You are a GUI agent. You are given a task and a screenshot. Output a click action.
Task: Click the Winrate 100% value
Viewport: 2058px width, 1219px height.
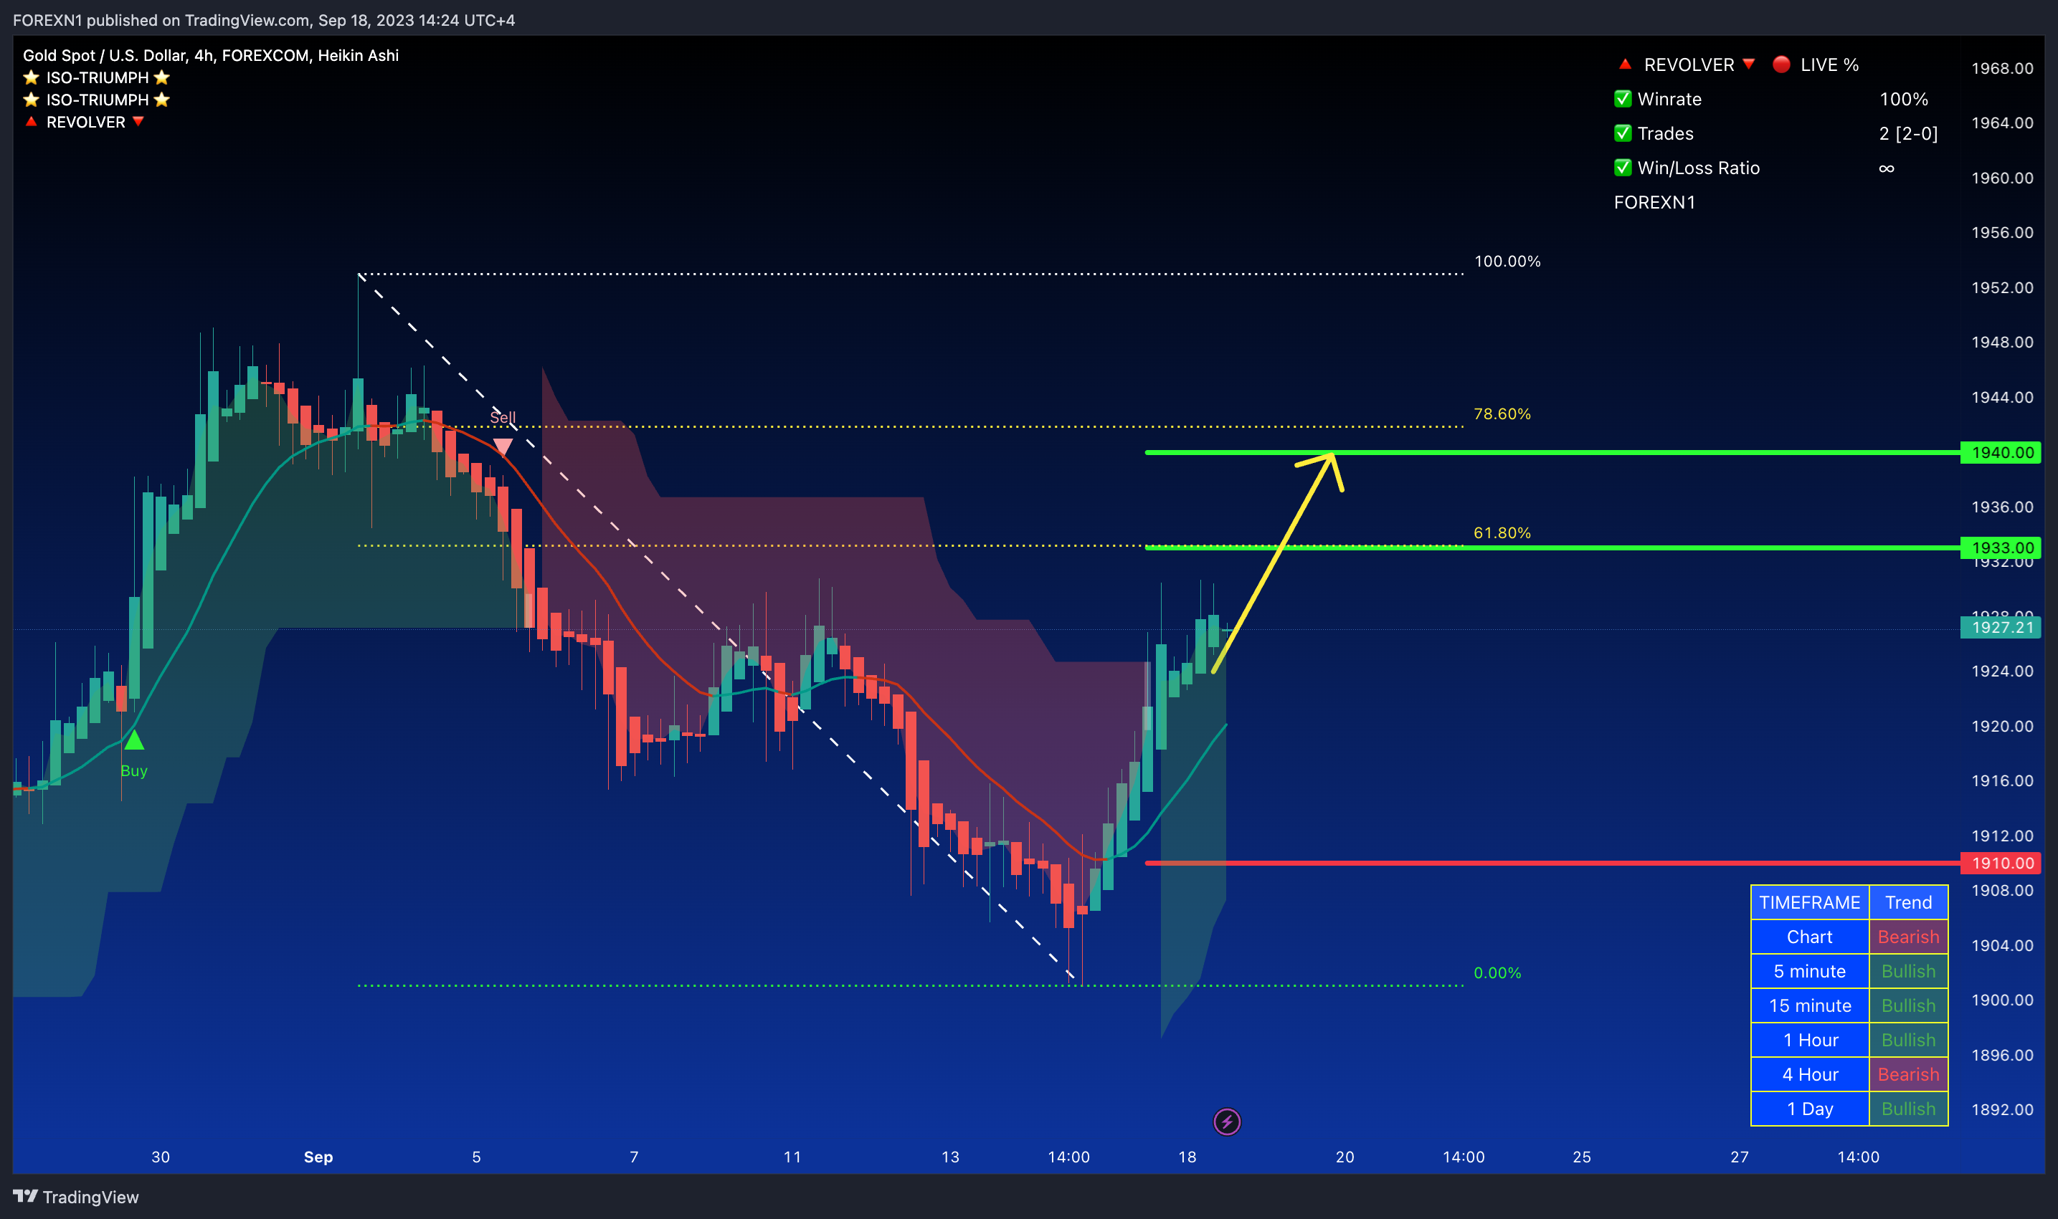click(x=1904, y=99)
